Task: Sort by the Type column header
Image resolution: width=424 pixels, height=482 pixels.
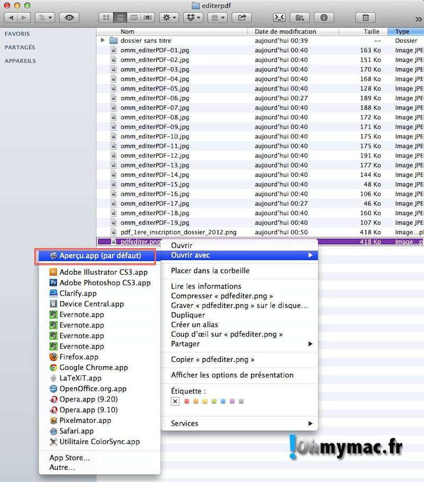Action: [406, 31]
